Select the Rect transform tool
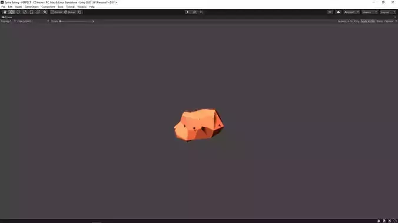Screen dimensions: 398x223 pyautogui.click(x=31, y=12)
